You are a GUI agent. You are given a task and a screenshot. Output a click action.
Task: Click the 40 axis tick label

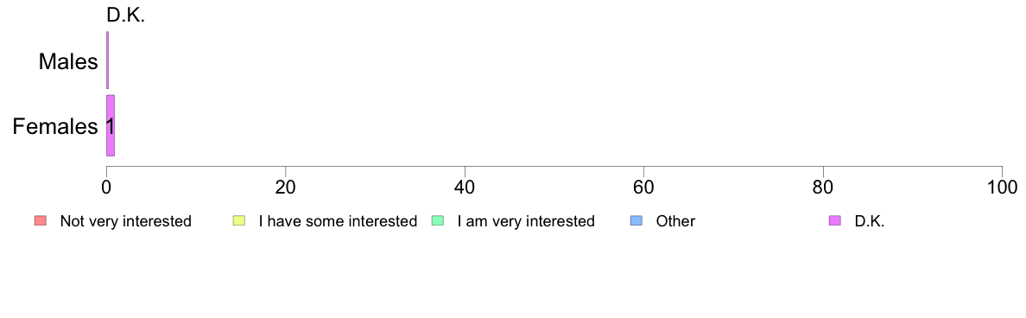[x=465, y=187]
